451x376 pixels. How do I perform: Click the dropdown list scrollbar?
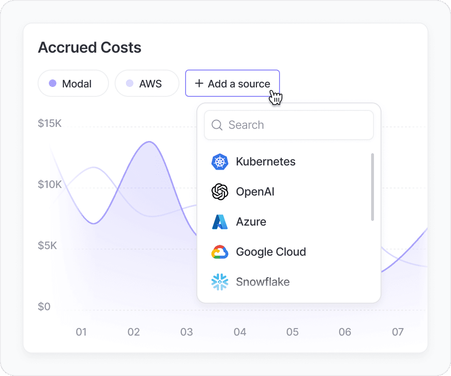coord(373,187)
